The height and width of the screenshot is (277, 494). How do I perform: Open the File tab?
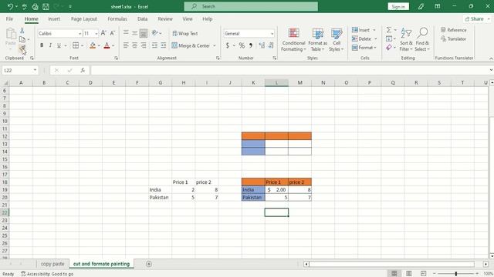(9, 18)
